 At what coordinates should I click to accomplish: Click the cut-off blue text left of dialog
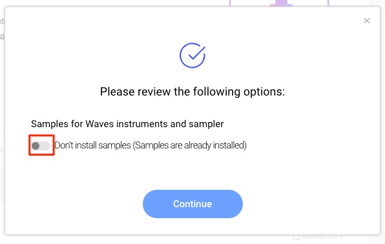pyautogui.click(x=1, y=150)
